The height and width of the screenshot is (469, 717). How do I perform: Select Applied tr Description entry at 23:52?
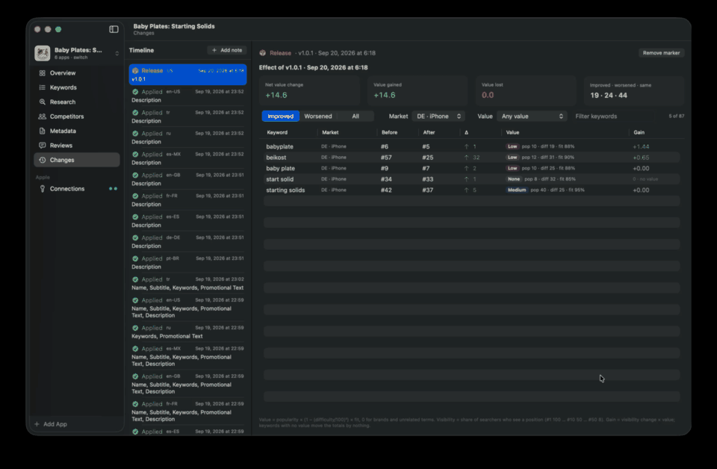coord(187,117)
